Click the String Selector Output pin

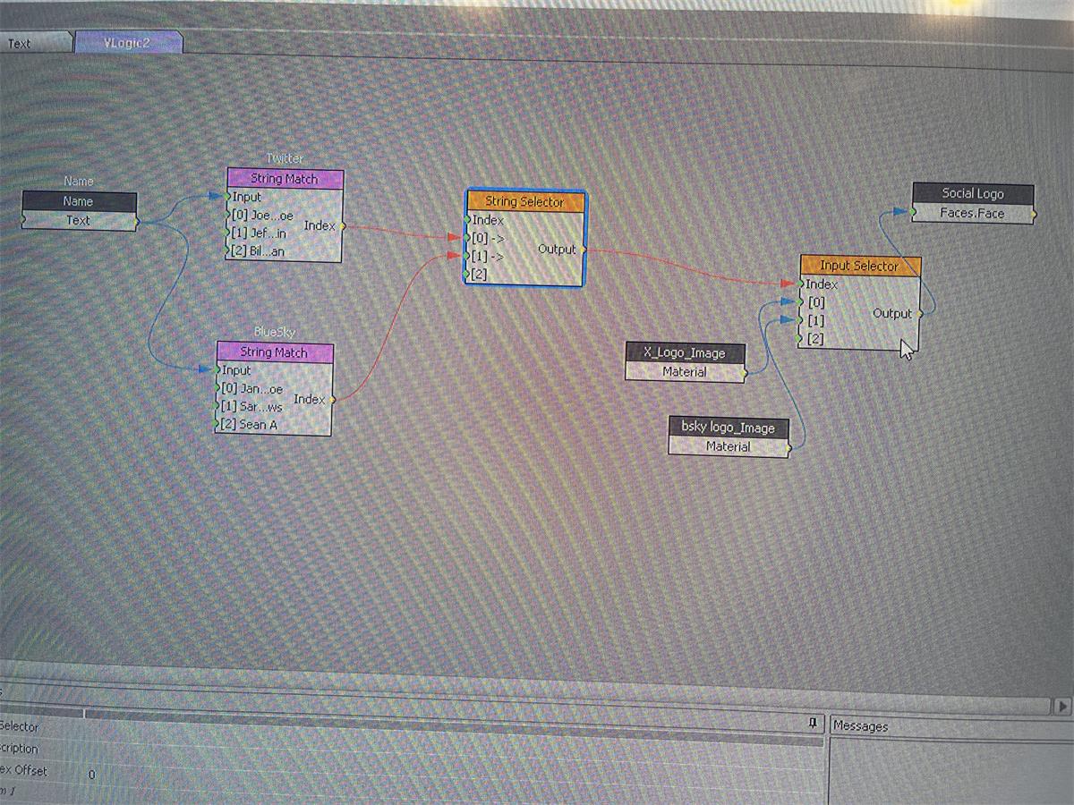pyautogui.click(x=584, y=249)
